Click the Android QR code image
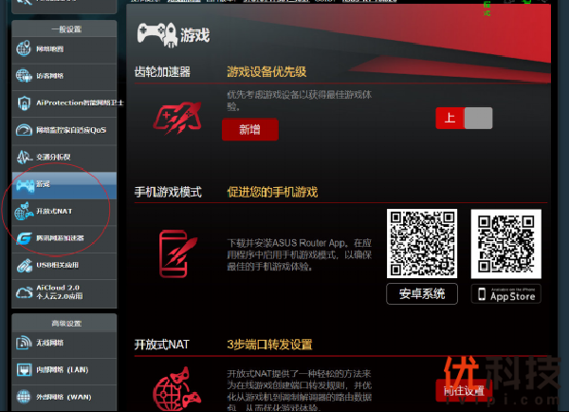569x412 pixels. [x=422, y=243]
